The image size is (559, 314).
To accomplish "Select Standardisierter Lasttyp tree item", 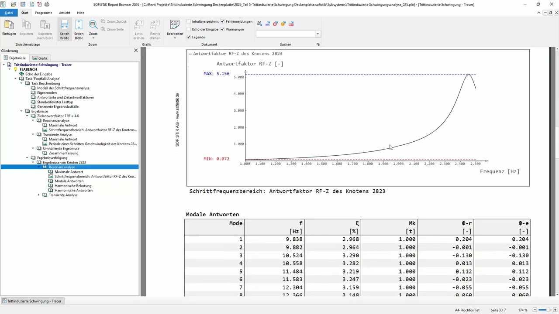I will [x=55, y=102].
